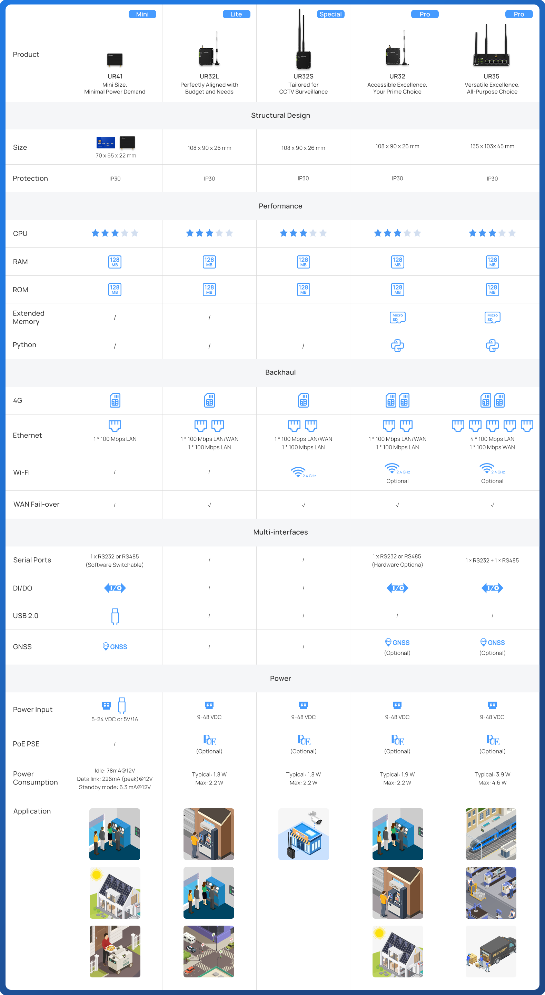Click the PoE icon for UR32L
Viewport: 545px width, 995px height.
coord(209,740)
